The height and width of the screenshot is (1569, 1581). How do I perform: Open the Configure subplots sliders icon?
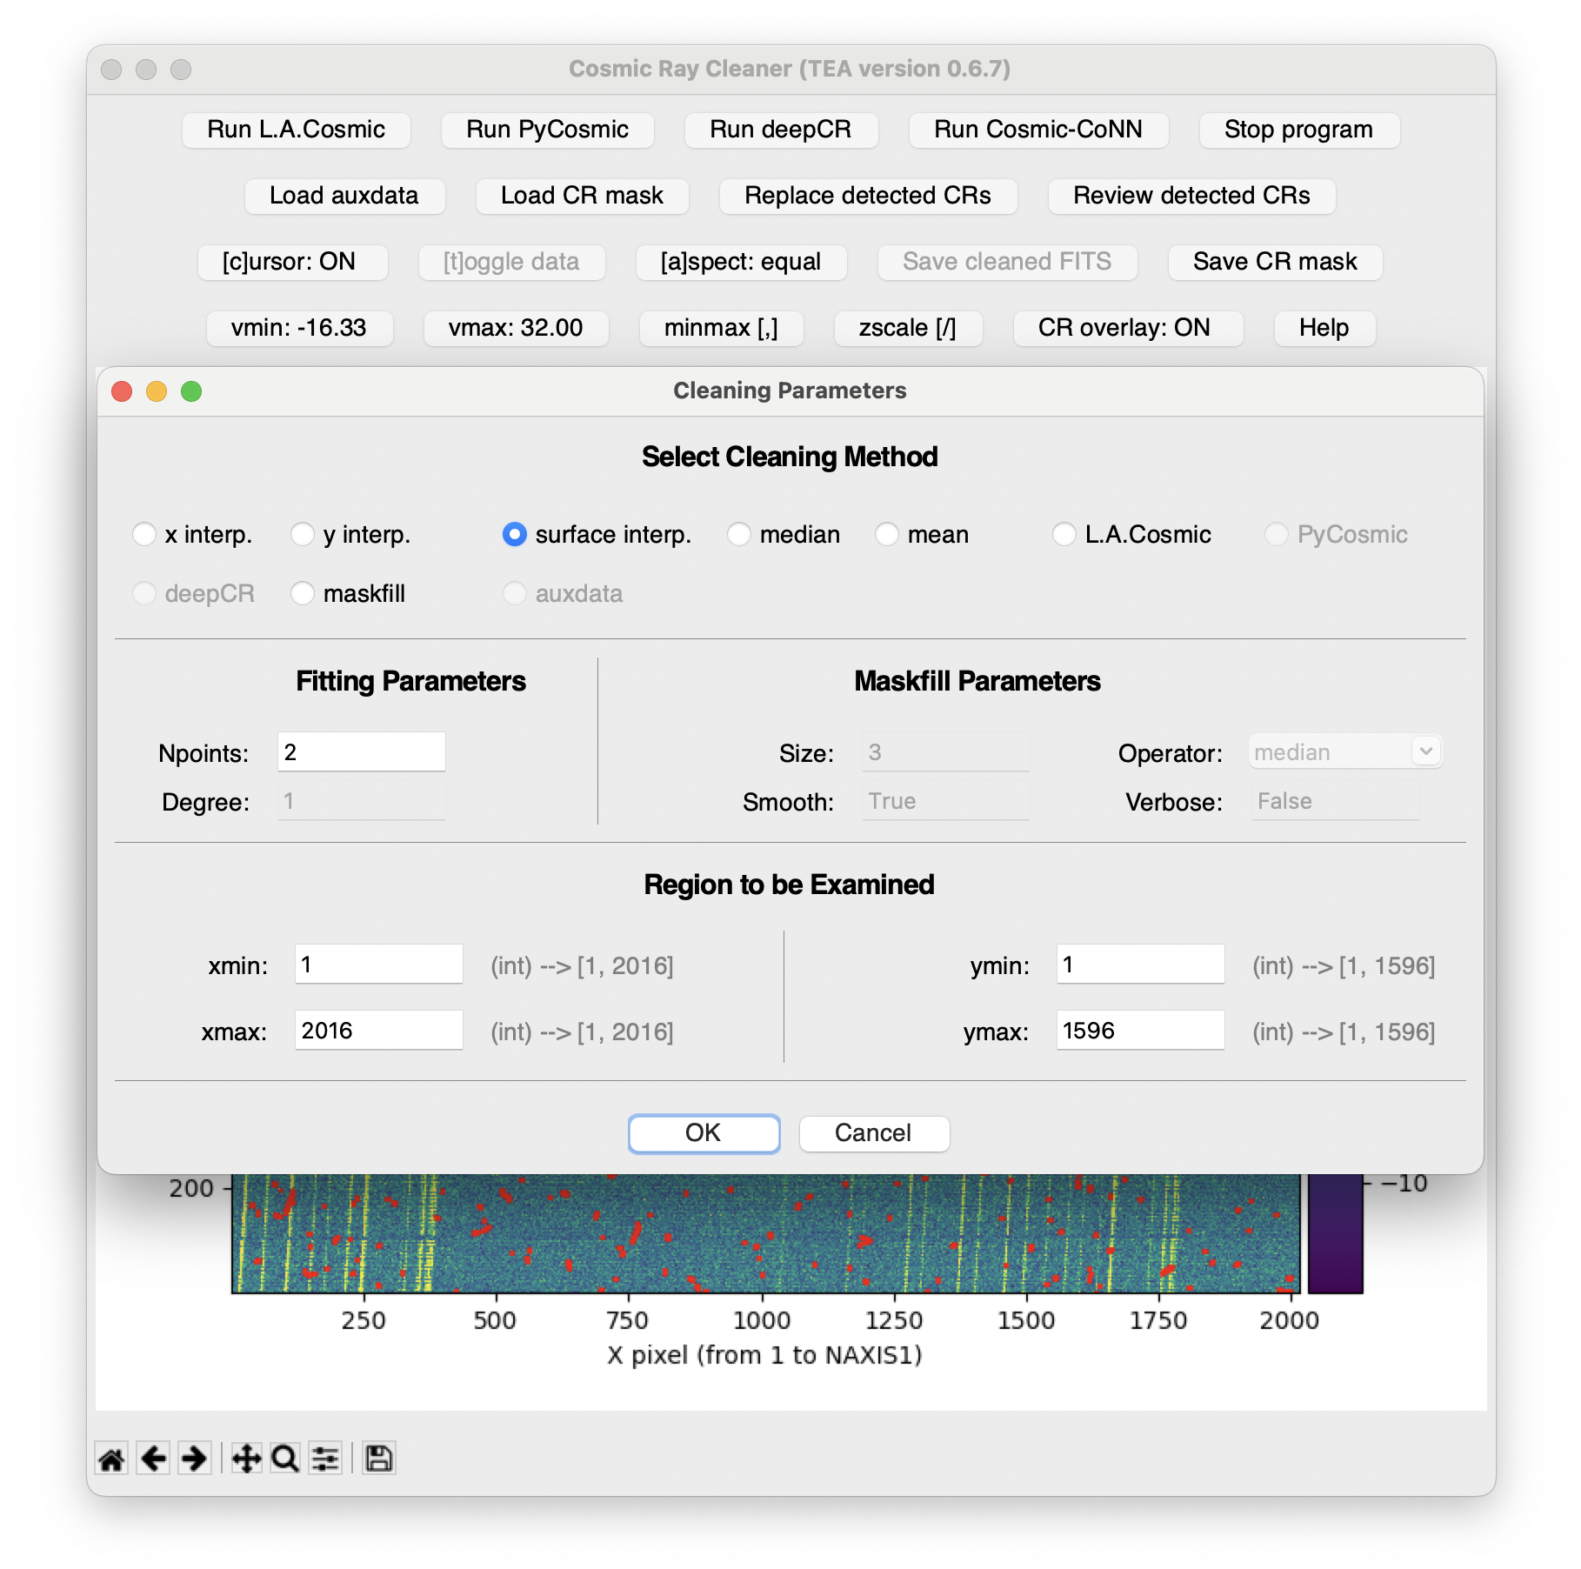pyautogui.click(x=326, y=1459)
